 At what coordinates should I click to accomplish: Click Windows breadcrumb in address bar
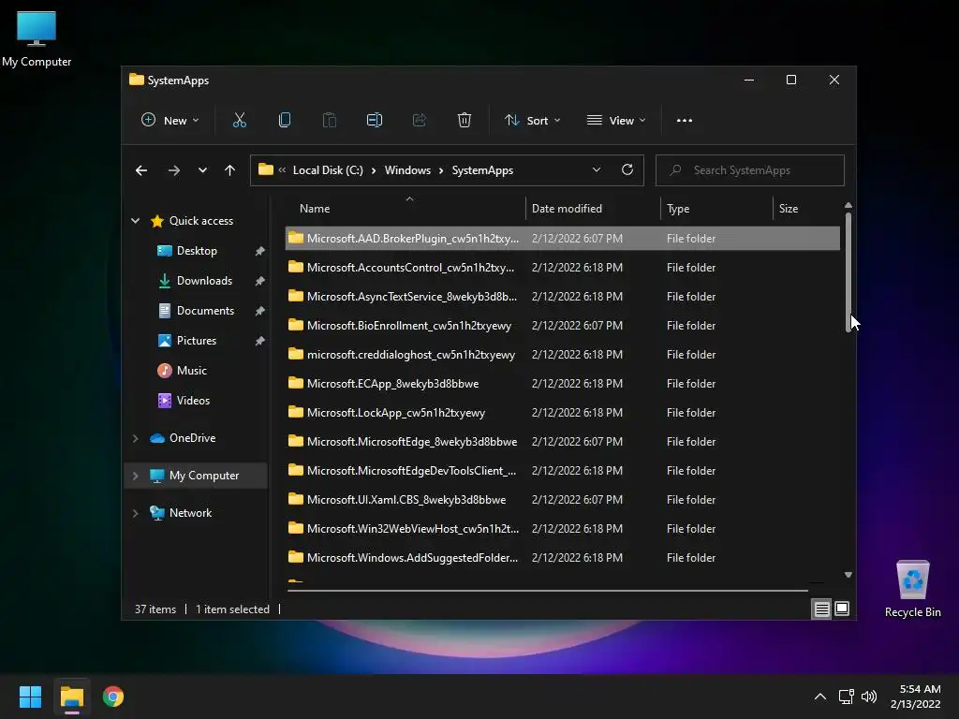click(x=407, y=170)
